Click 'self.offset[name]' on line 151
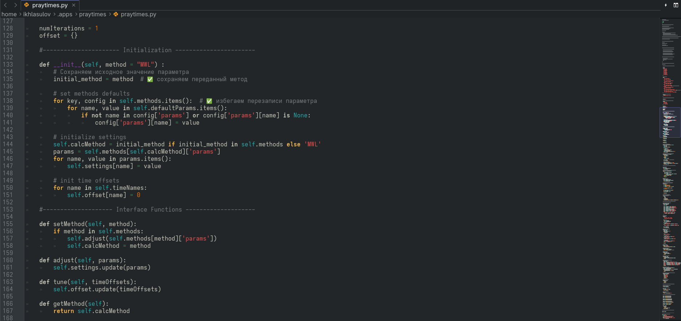The width and height of the screenshot is (681, 321). [x=97, y=195]
